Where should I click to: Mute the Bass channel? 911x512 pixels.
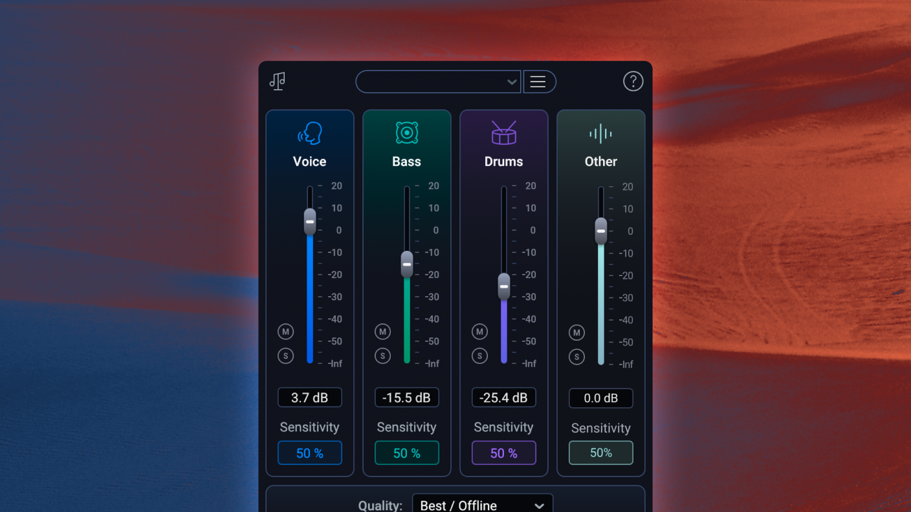tap(382, 332)
